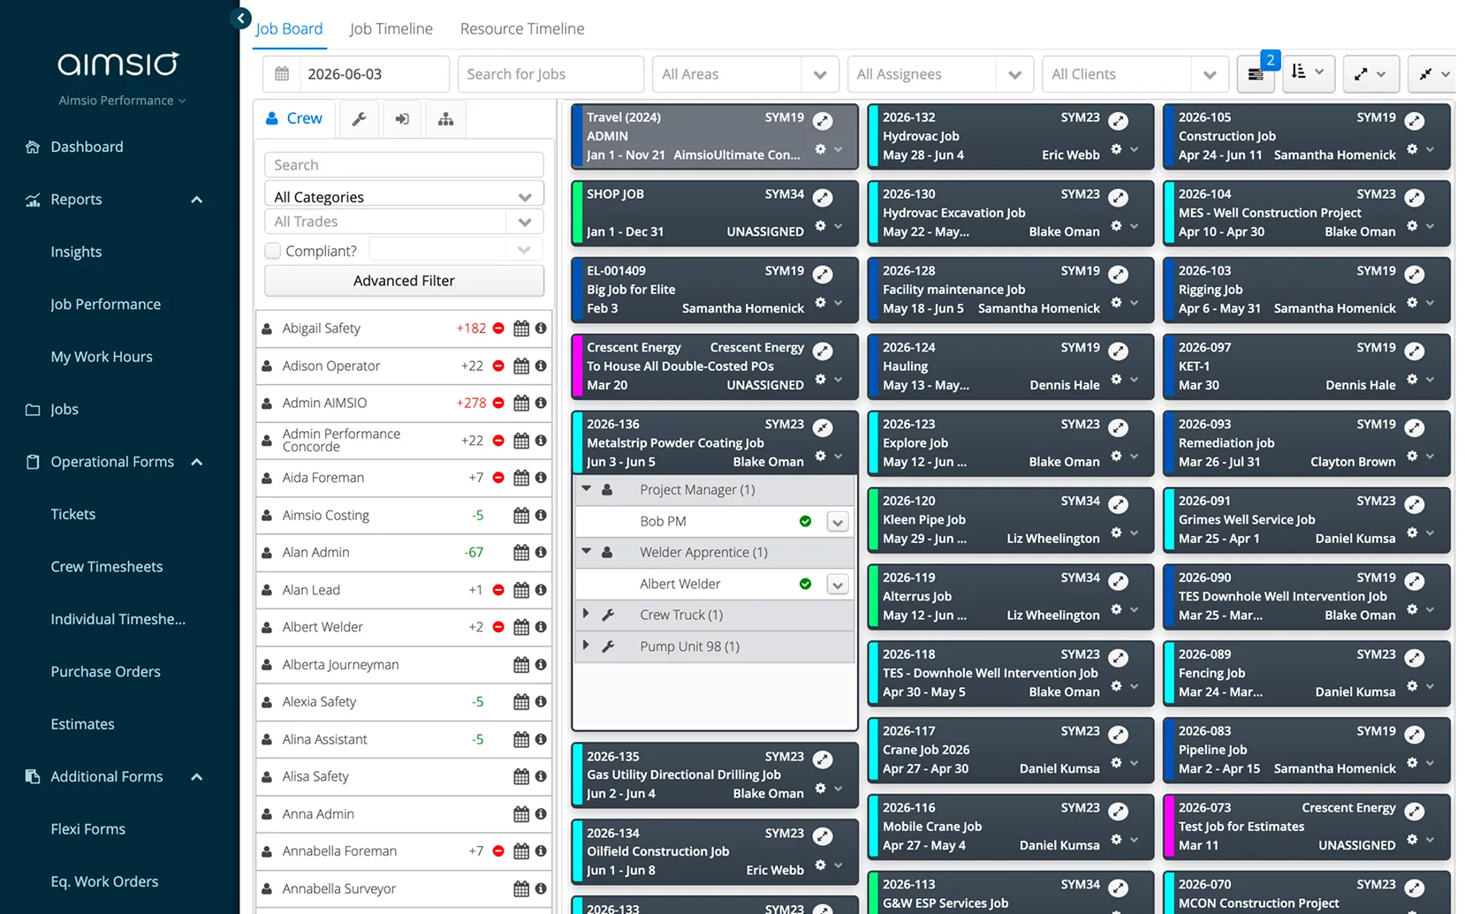Screen dimensions: 1465x914
Task: Expand the Pump Unit 98 (1) group
Action: (x=586, y=646)
